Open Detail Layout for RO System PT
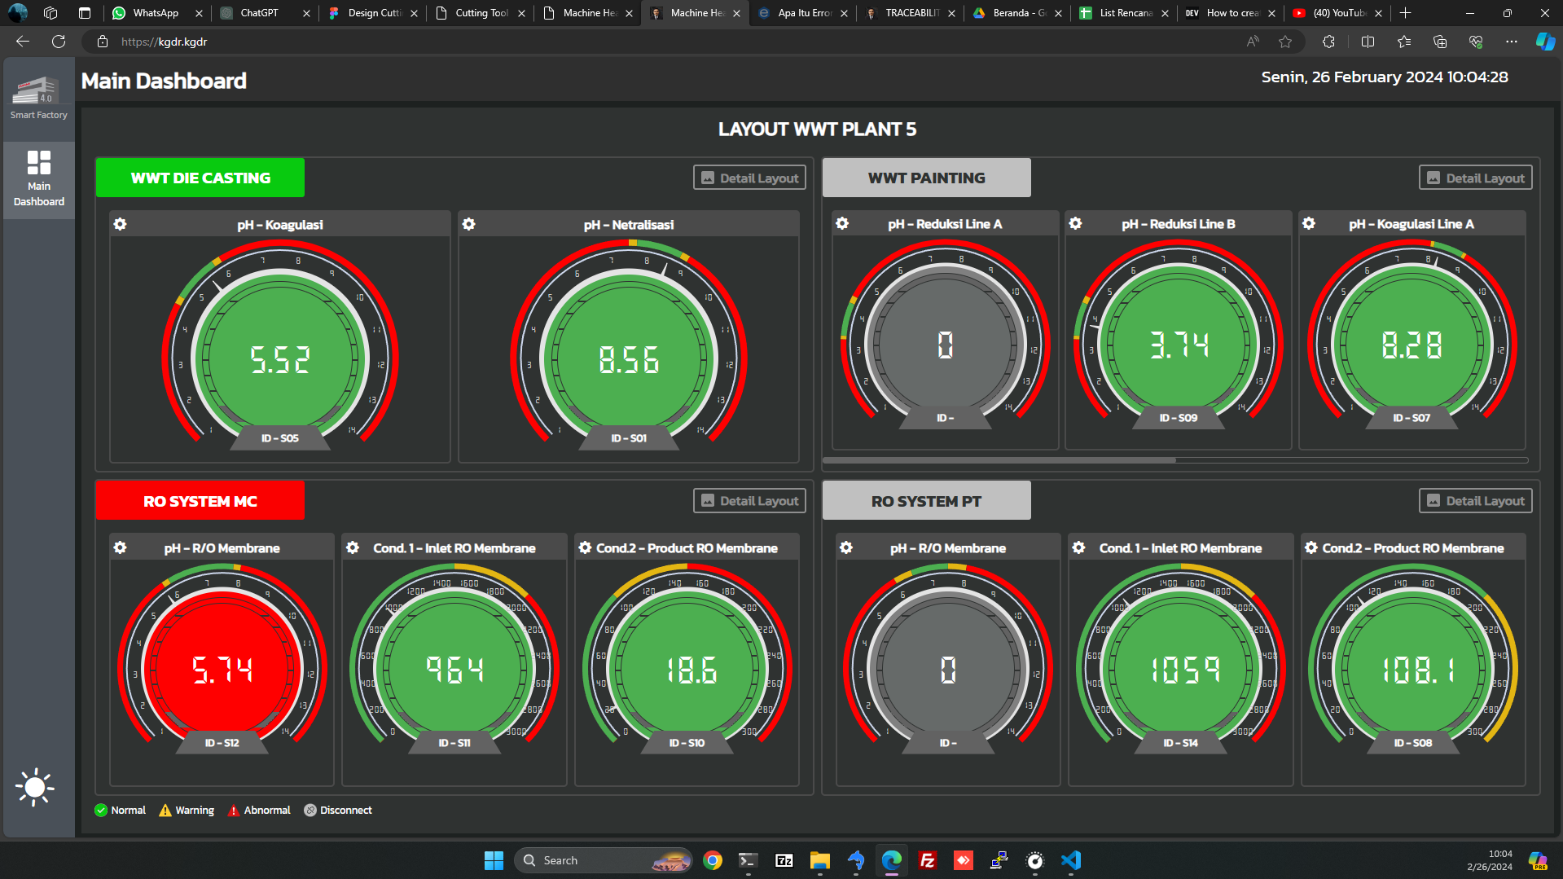Image resolution: width=1563 pixels, height=879 pixels. click(x=1475, y=500)
